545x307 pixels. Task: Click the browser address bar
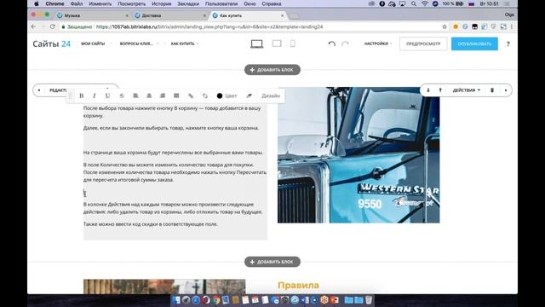250,26
